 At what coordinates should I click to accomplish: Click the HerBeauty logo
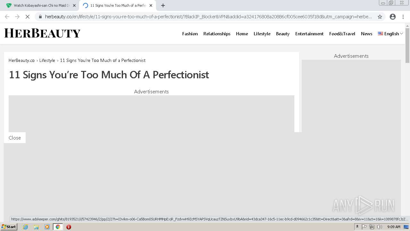[42, 33]
